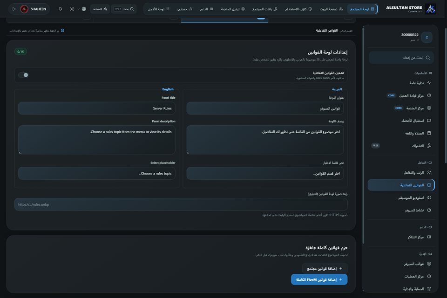The width and height of the screenshot is (447, 298).
Task: Go to حسابي my account tab
Action: point(185,9)
